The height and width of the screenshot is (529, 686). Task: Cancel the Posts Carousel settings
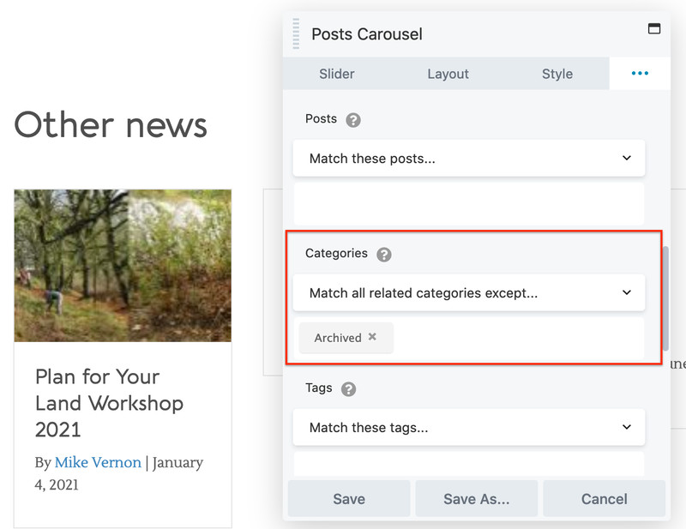(604, 499)
